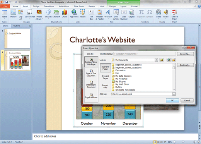Switch to Recent Files view
This screenshot has width=201, height=144.
tap(105, 86)
